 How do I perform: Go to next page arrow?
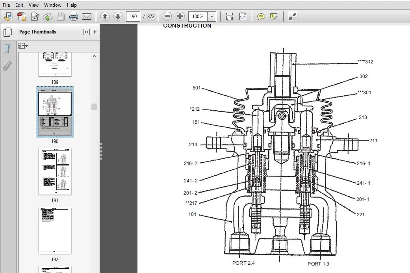coord(118,17)
